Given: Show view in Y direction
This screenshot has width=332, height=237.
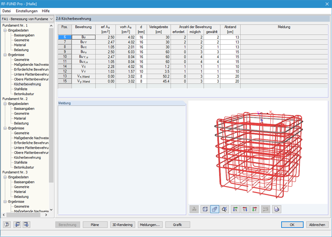Looking at the screenshot, I should 245,209.
